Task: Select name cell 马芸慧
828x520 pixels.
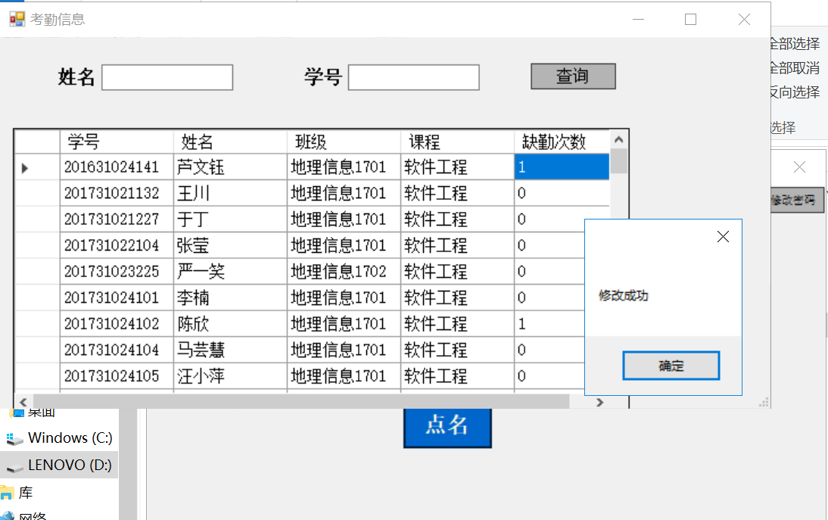Action: 230,350
